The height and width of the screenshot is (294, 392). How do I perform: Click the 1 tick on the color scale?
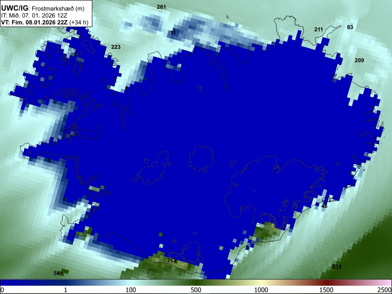[x=65, y=290]
